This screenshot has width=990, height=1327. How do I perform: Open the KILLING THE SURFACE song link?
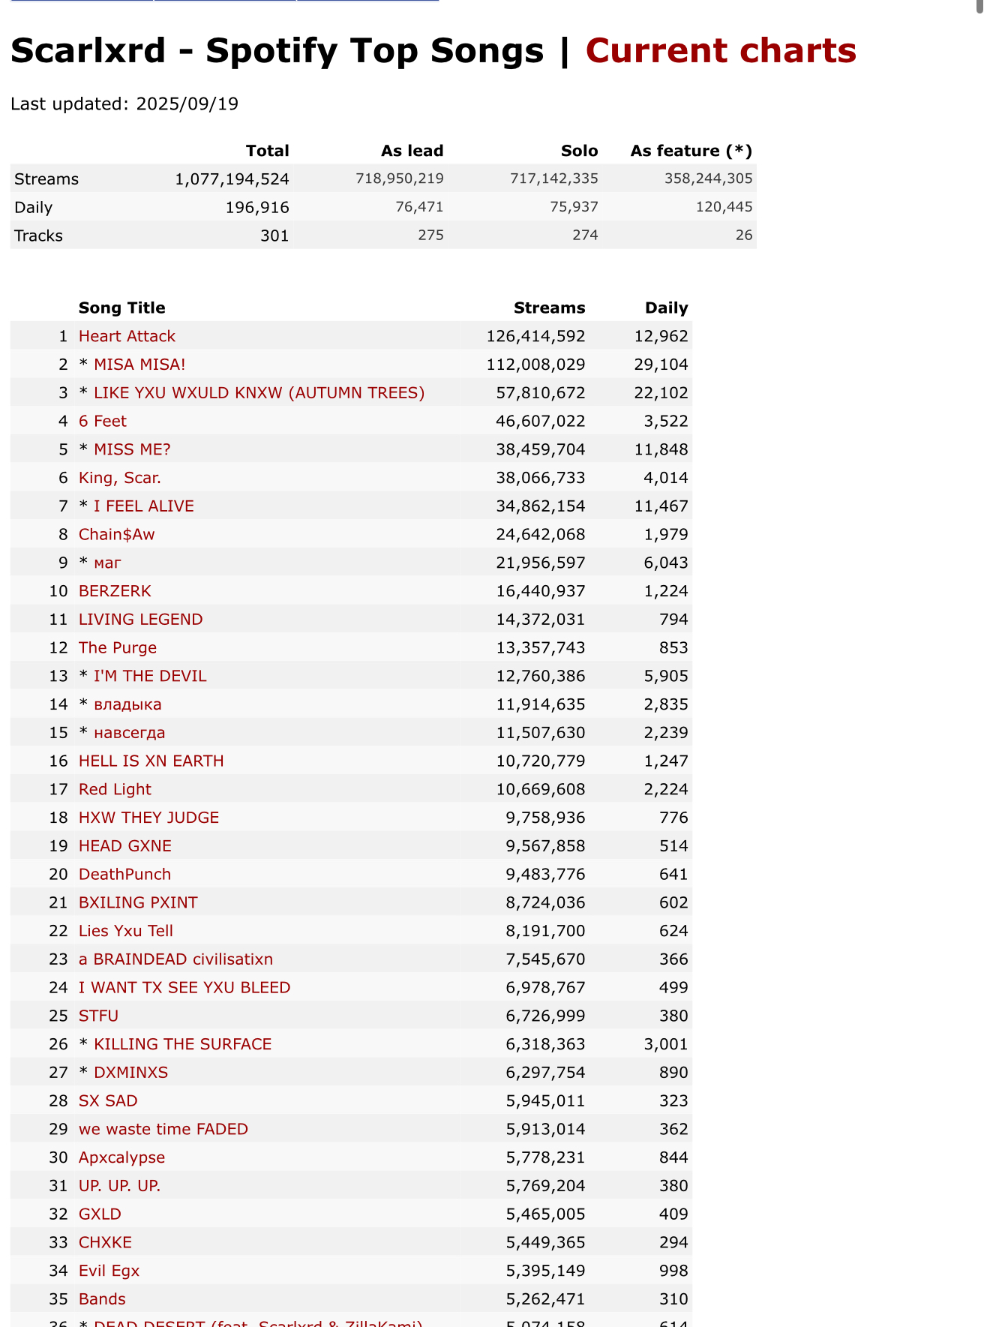(x=183, y=1044)
